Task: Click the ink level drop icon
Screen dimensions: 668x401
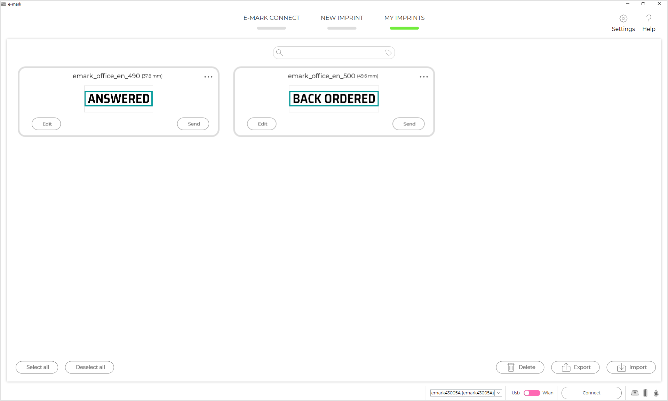Action: coord(656,393)
